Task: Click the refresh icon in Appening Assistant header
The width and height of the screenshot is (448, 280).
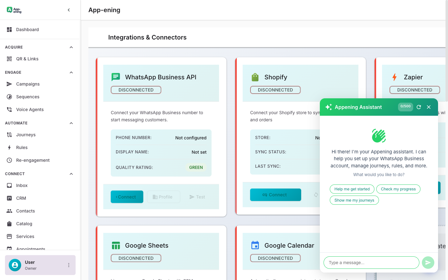Action: click(418, 107)
